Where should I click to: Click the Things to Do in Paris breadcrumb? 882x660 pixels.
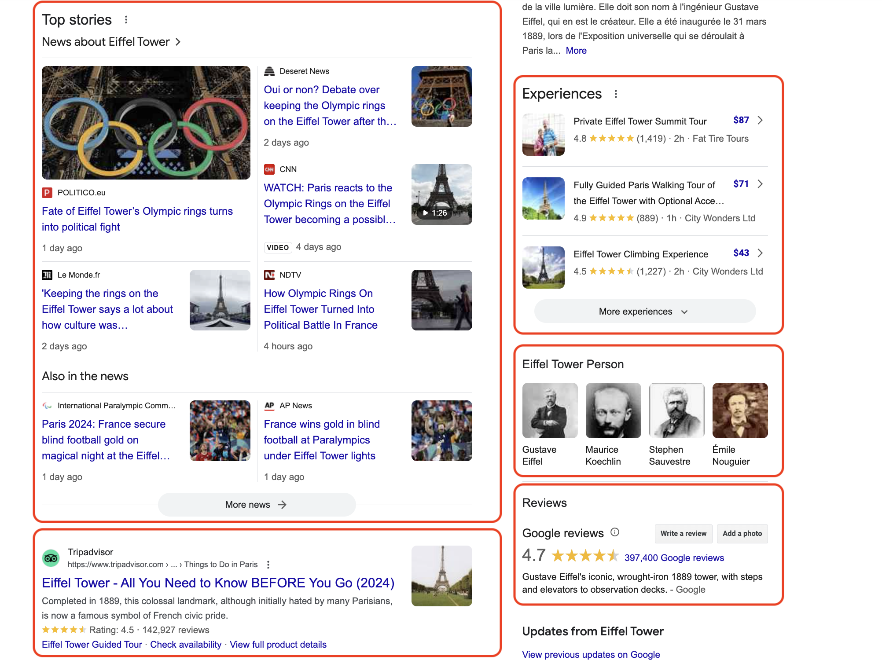(221, 565)
